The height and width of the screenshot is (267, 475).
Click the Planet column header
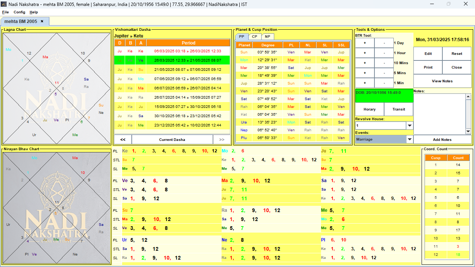tap(244, 45)
